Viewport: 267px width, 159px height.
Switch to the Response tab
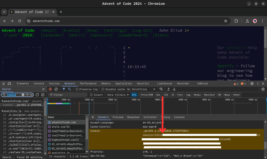point(133,117)
